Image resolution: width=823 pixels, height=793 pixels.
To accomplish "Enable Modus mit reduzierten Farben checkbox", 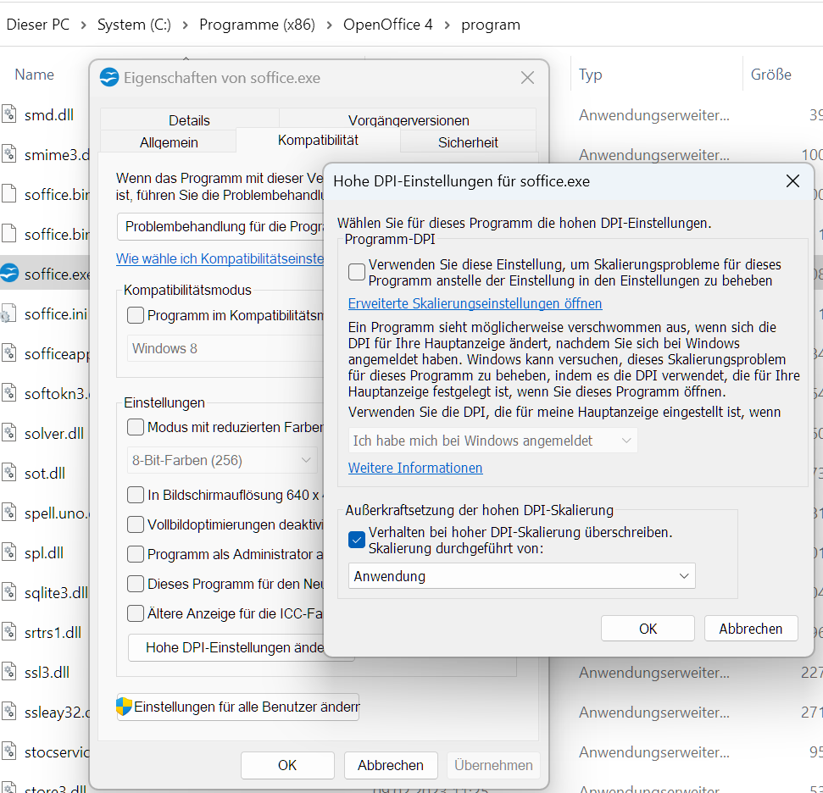I will (136, 427).
